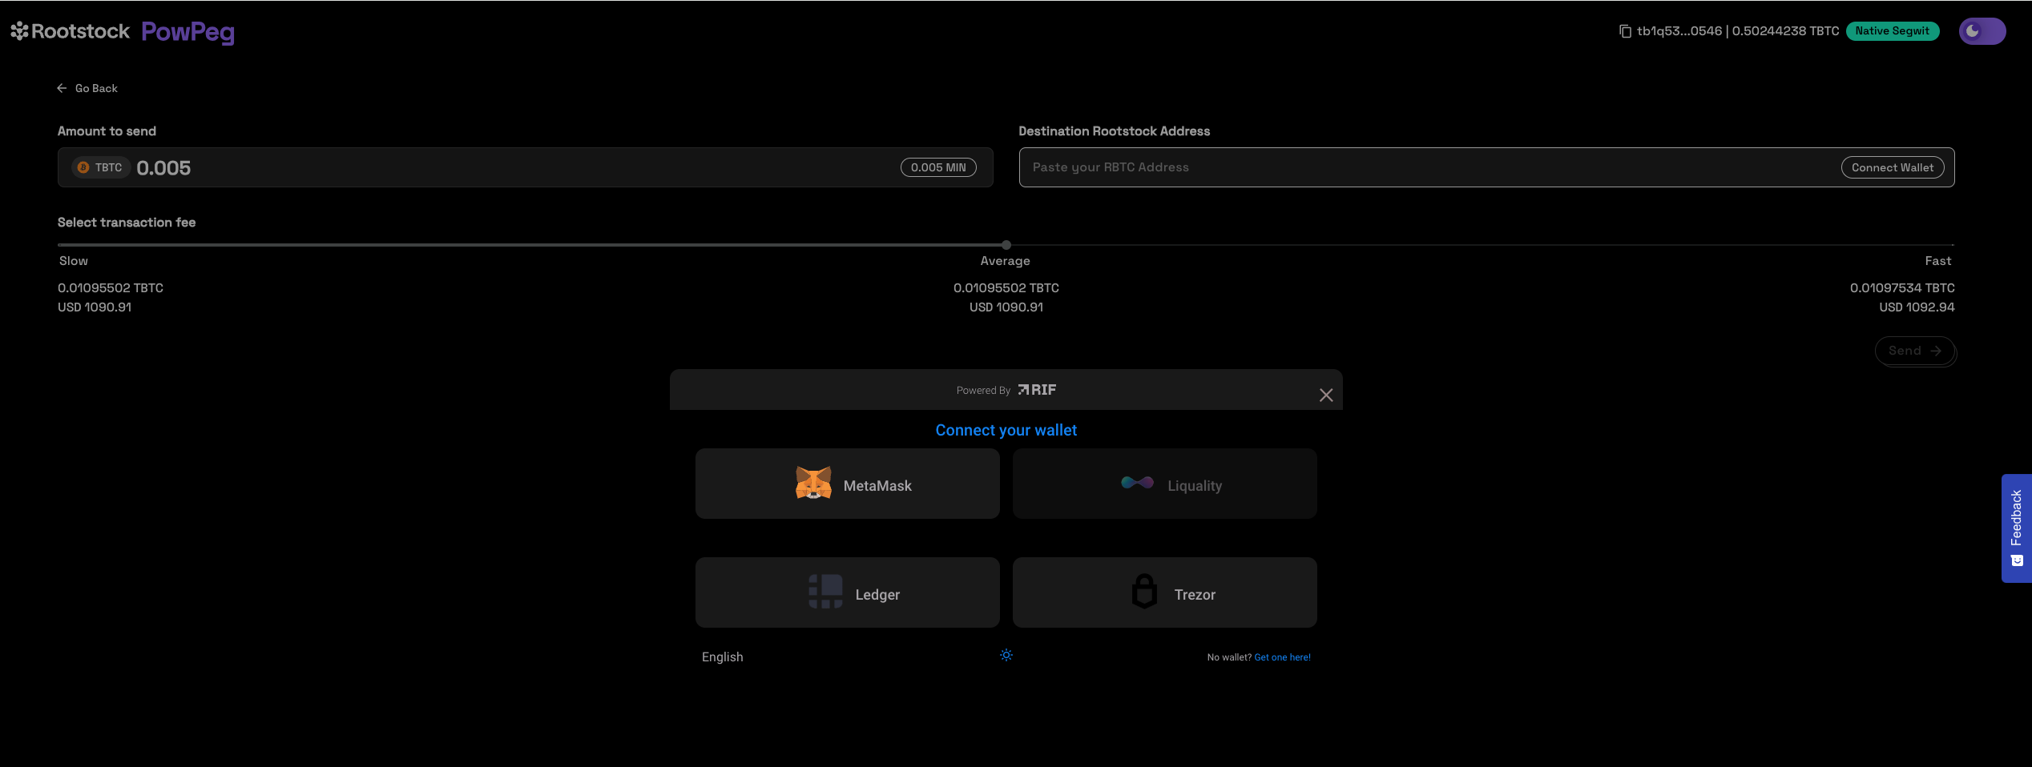2032x767 pixels.
Task: Toggle the modal light theme sun icon
Action: tap(1006, 655)
